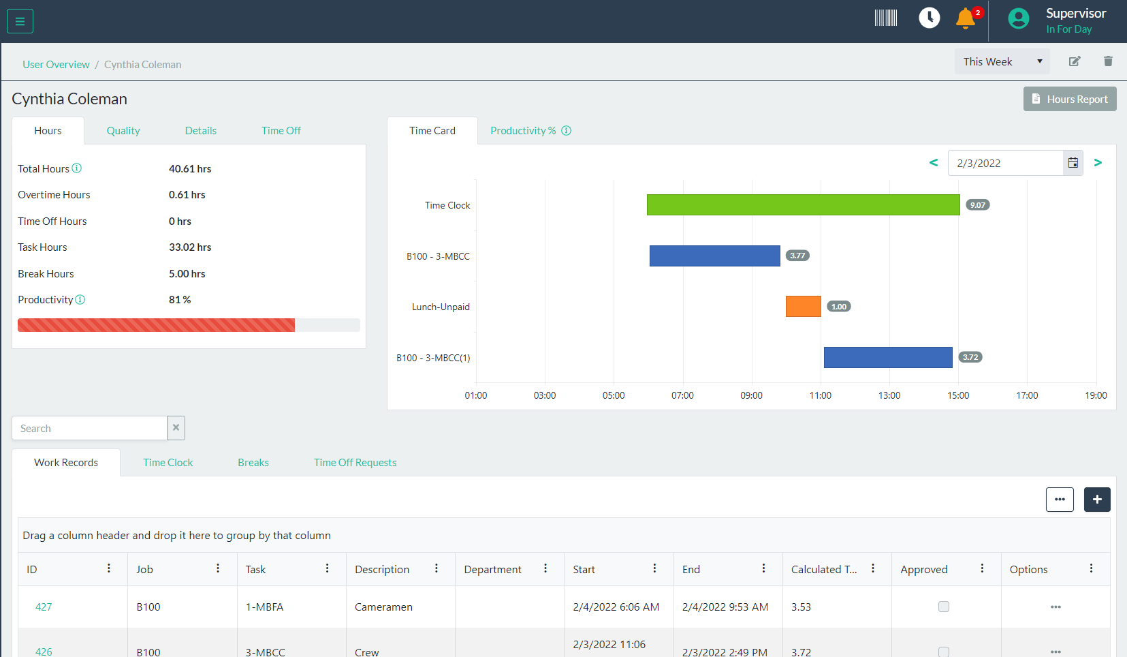Image resolution: width=1127 pixels, height=657 pixels.
Task: Open Task column menu
Action: click(328, 568)
